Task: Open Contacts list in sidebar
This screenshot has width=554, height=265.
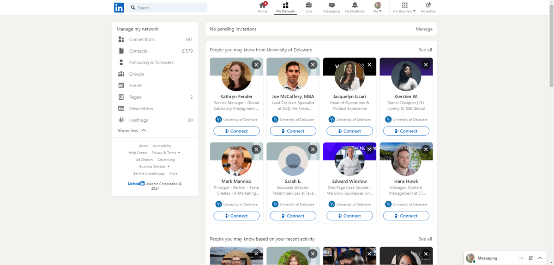Action: tap(155, 51)
